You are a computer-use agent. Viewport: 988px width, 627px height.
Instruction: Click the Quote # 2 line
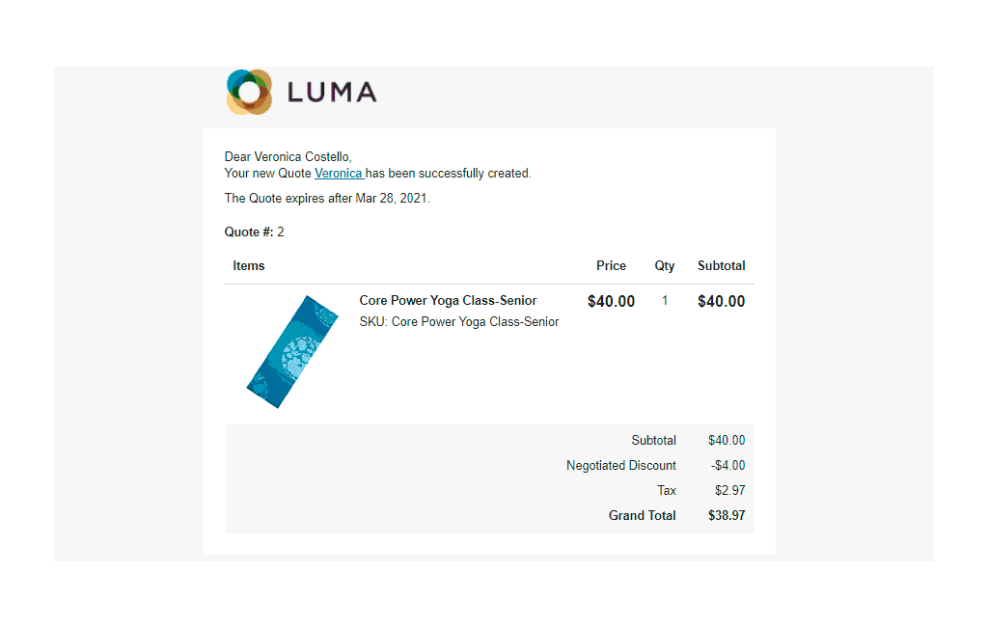pos(254,232)
